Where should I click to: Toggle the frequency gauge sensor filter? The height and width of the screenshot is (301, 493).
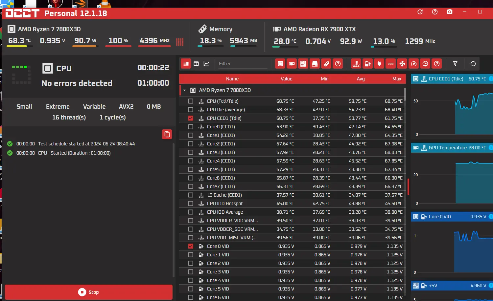pyautogui.click(x=414, y=64)
